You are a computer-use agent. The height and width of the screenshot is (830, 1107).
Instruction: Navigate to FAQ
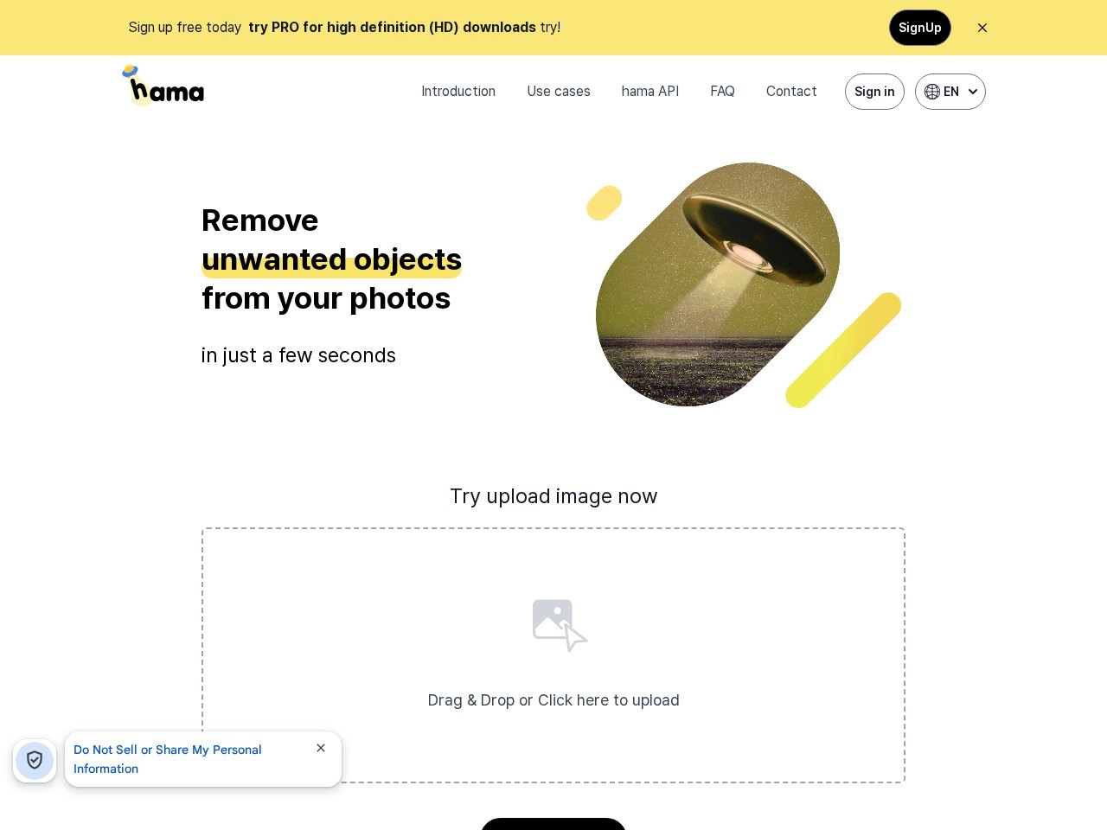[722, 92]
